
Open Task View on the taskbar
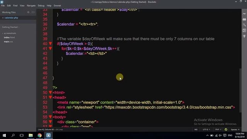tap(22, 136)
